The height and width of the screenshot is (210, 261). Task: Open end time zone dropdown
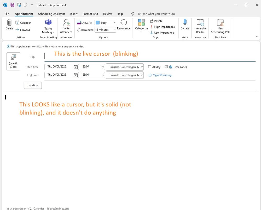click(142, 75)
